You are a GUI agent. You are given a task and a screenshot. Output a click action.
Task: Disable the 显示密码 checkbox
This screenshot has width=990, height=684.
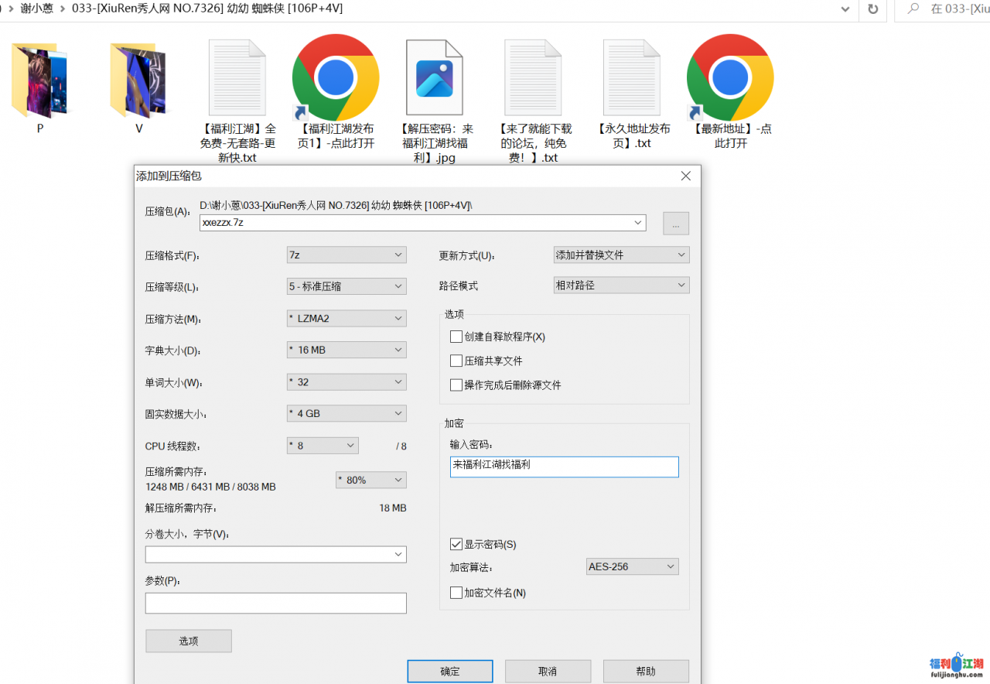[x=456, y=544]
